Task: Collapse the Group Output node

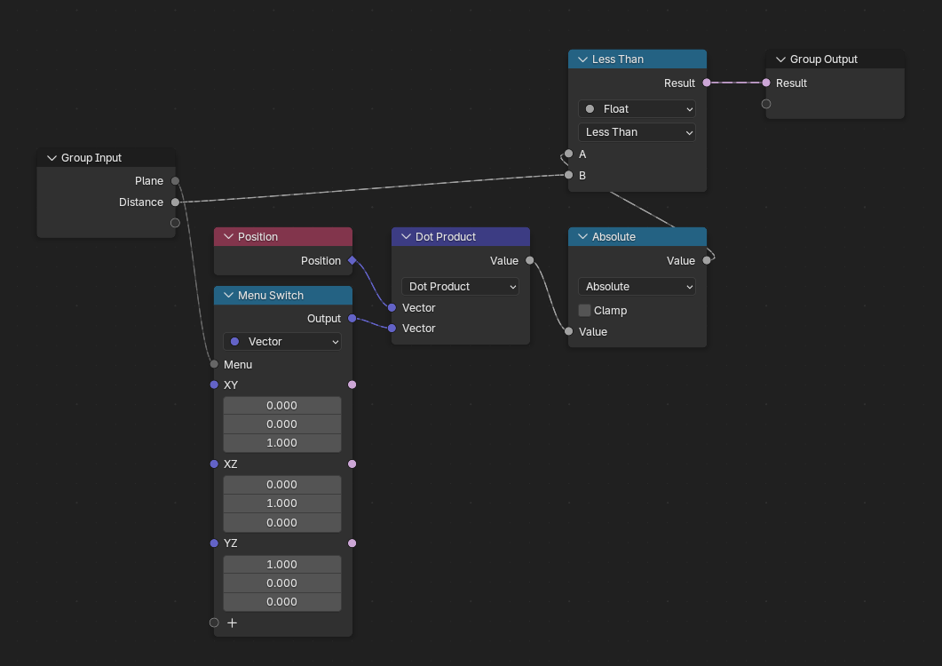Action: [x=781, y=59]
